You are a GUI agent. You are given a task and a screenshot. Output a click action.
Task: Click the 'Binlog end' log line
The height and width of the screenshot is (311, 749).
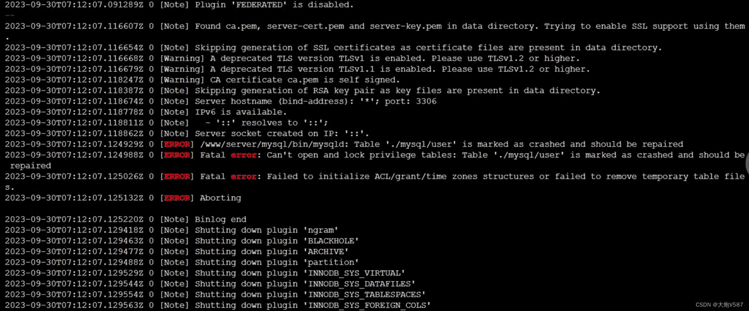tap(220, 219)
